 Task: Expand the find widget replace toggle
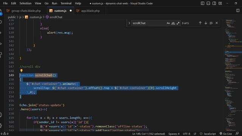pyautogui.click(x=129, y=23)
